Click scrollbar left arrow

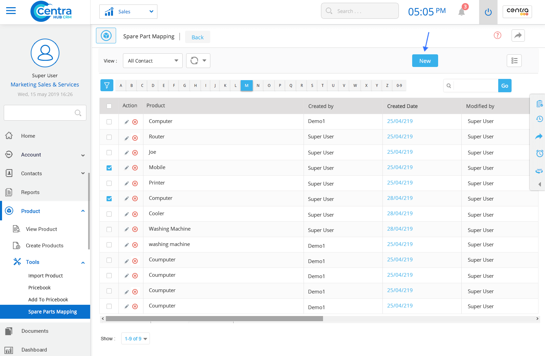click(x=103, y=319)
